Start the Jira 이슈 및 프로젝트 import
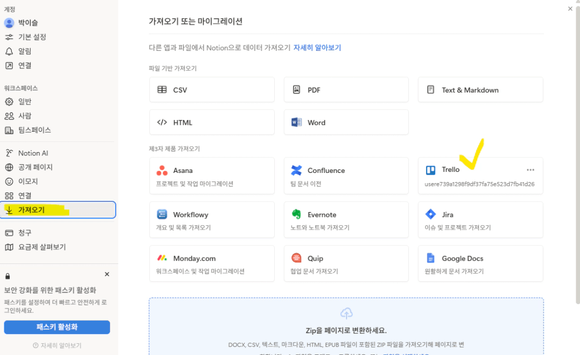The height and width of the screenshot is (355, 580). 481,220
